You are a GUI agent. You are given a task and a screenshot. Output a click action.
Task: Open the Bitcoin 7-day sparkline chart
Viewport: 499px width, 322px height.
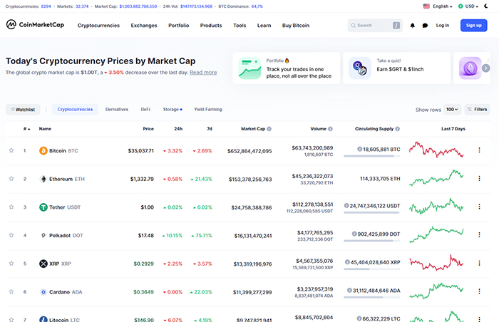436,150
